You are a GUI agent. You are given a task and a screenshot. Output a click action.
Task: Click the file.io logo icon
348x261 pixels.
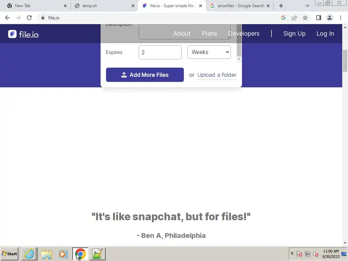pyautogui.click(x=13, y=34)
